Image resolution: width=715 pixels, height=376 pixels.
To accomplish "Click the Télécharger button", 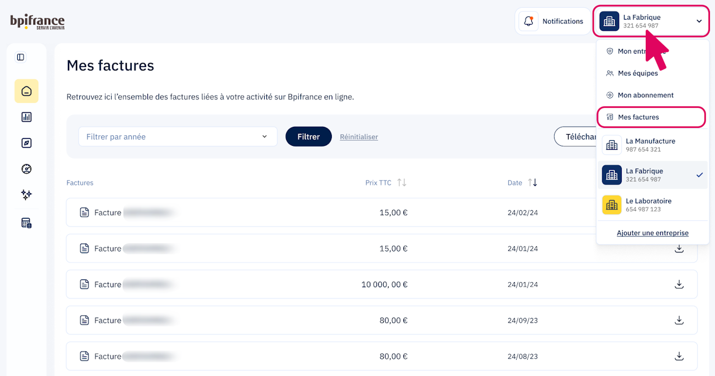I will (x=575, y=136).
